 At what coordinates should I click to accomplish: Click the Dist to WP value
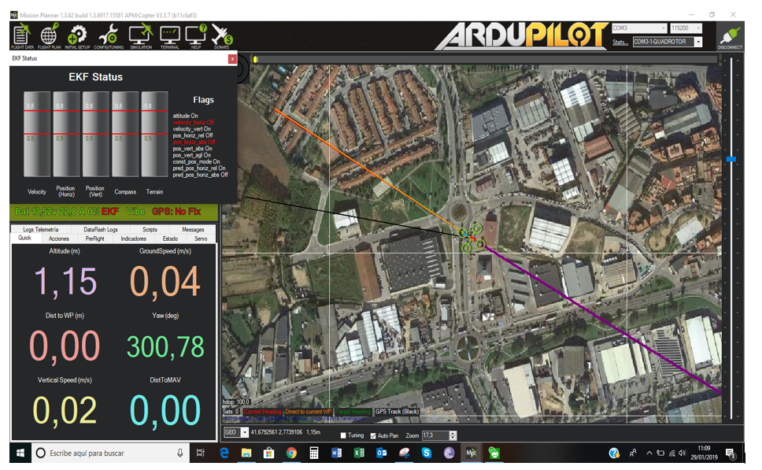point(65,346)
